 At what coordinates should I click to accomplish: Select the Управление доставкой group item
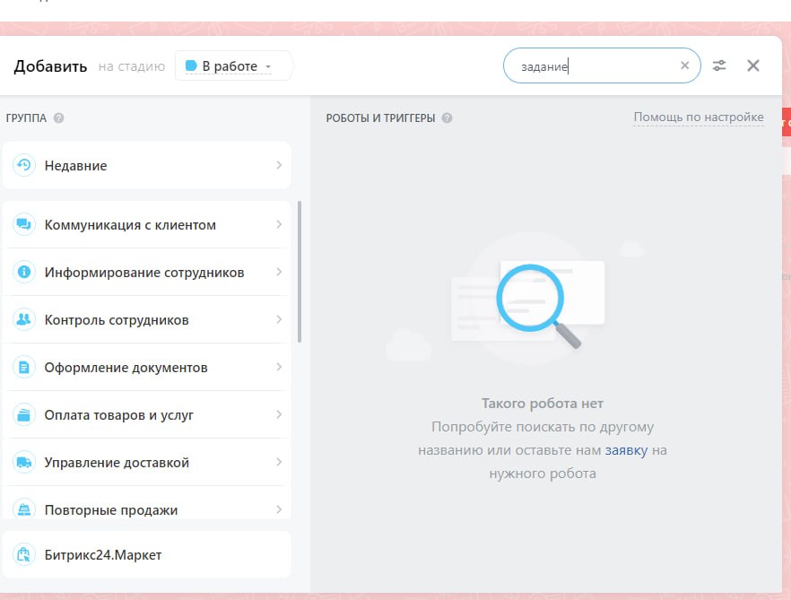[x=117, y=462]
